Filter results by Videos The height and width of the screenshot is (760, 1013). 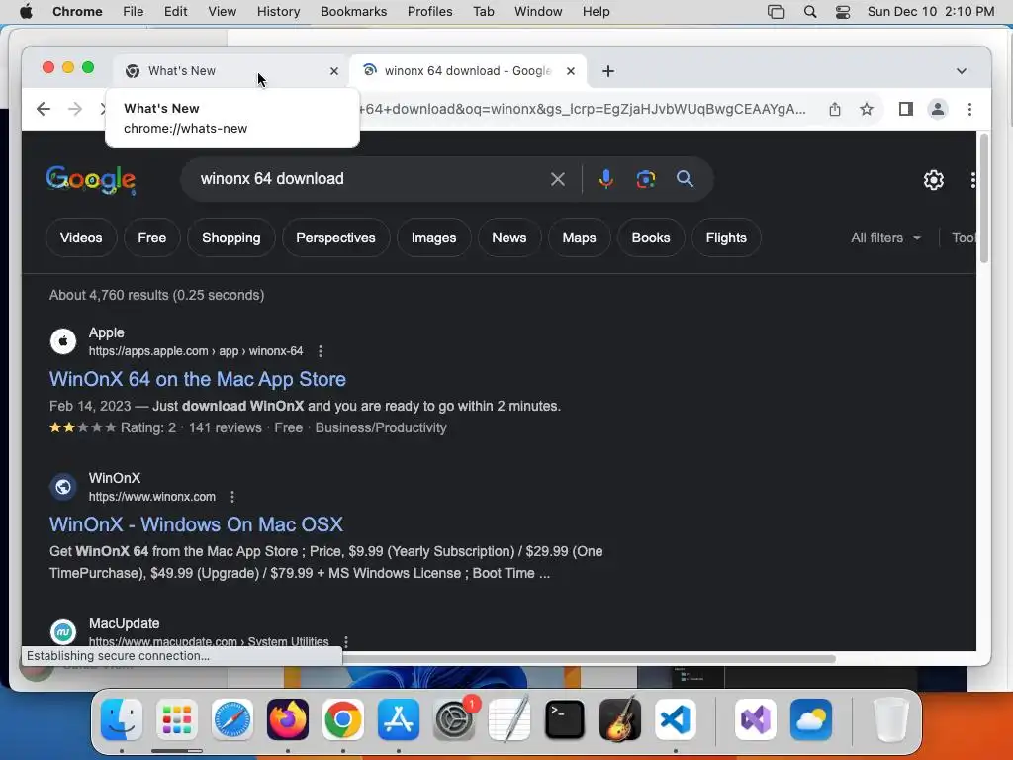pyautogui.click(x=81, y=237)
